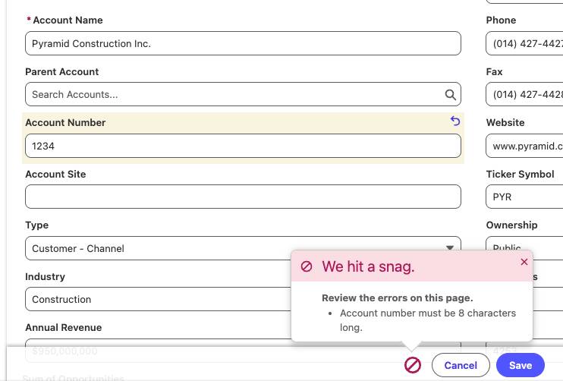
Task: Click the Fax number field
Action: tap(524, 94)
